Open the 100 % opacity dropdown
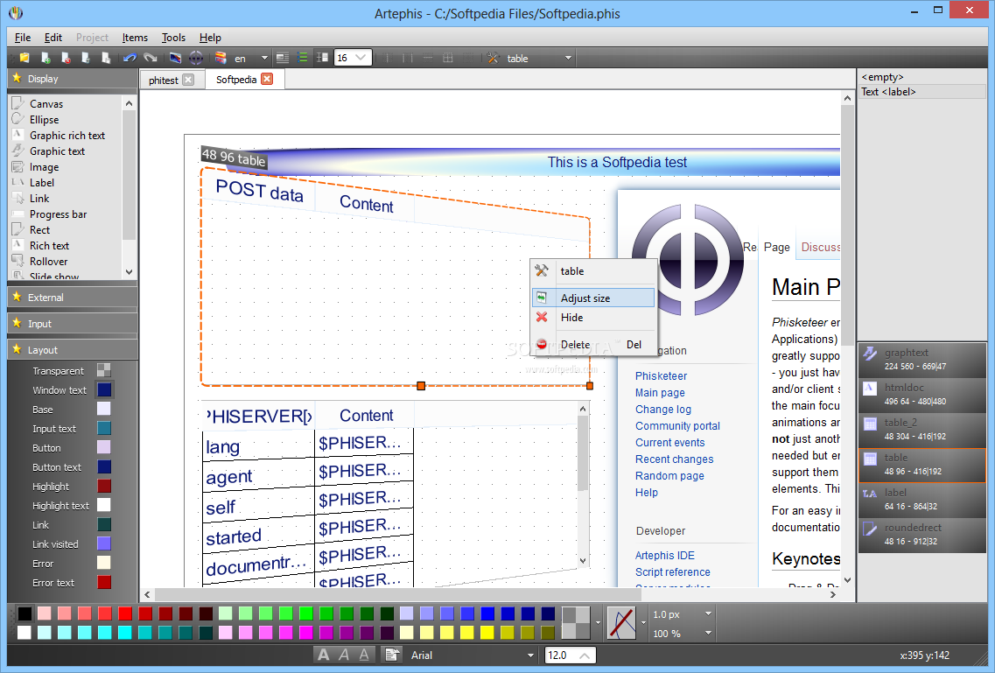The image size is (995, 673). (708, 633)
